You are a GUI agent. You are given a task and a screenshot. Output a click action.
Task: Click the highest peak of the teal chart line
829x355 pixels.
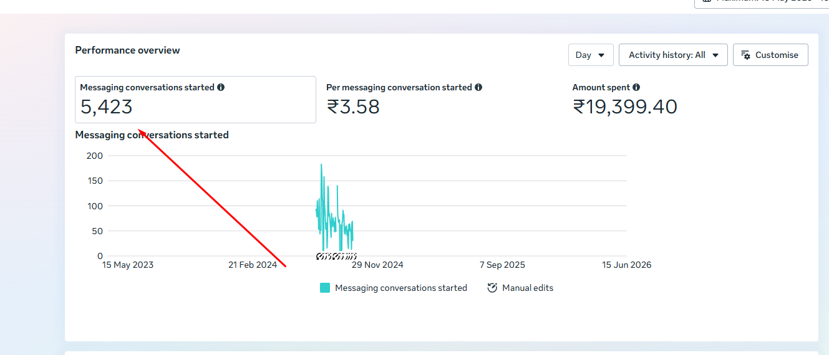[x=321, y=165]
